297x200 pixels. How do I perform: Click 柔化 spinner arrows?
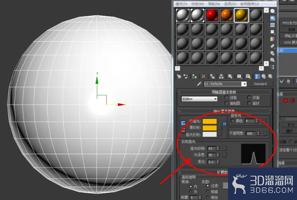[x=218, y=162]
